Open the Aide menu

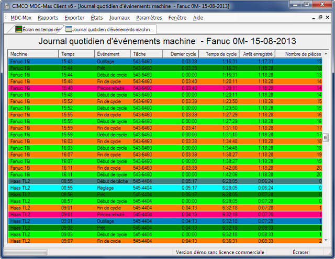[198, 18]
